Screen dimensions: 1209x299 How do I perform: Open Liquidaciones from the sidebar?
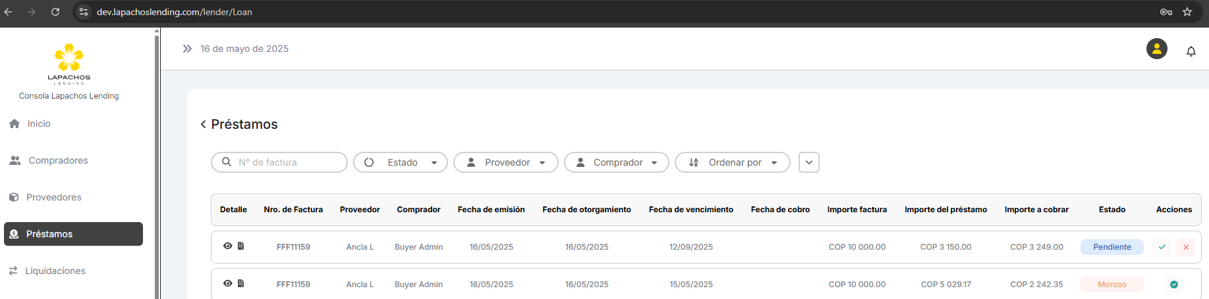[x=55, y=271]
